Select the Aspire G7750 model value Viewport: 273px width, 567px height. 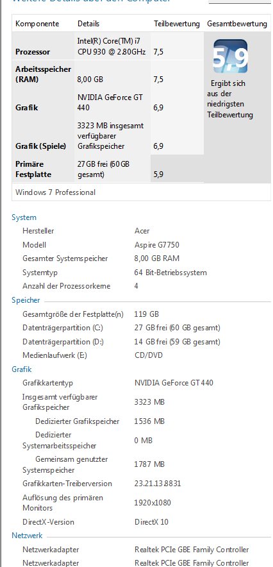click(157, 245)
